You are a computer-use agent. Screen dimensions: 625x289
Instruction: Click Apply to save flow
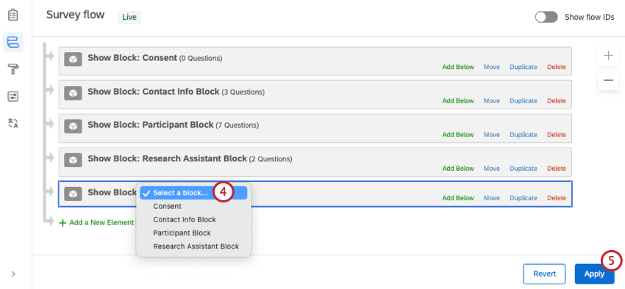pos(594,274)
